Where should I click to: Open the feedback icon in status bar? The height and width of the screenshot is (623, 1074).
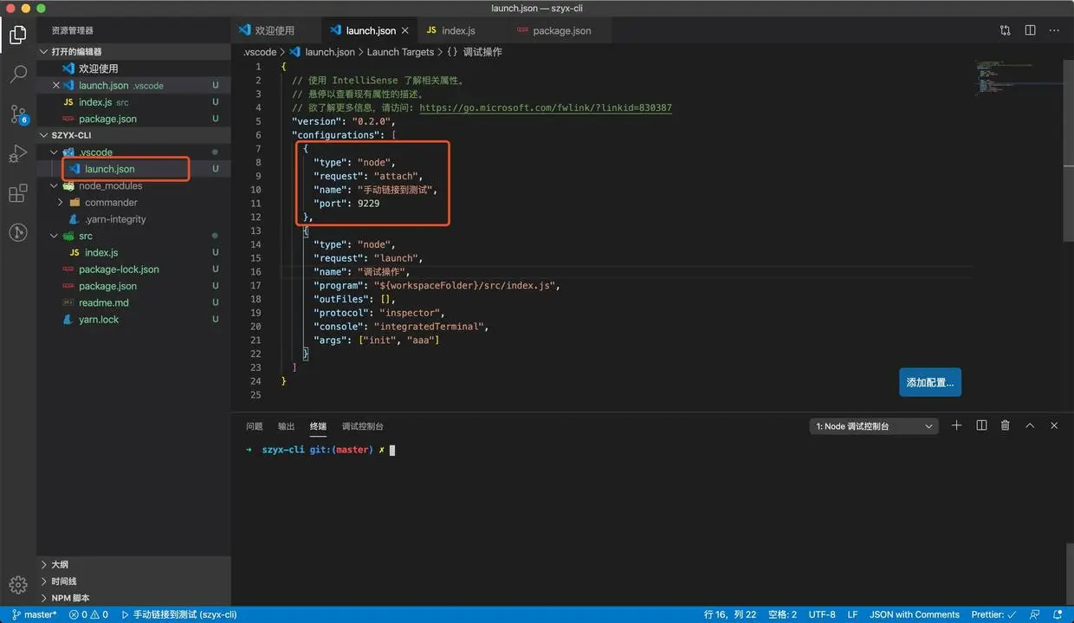(1034, 614)
